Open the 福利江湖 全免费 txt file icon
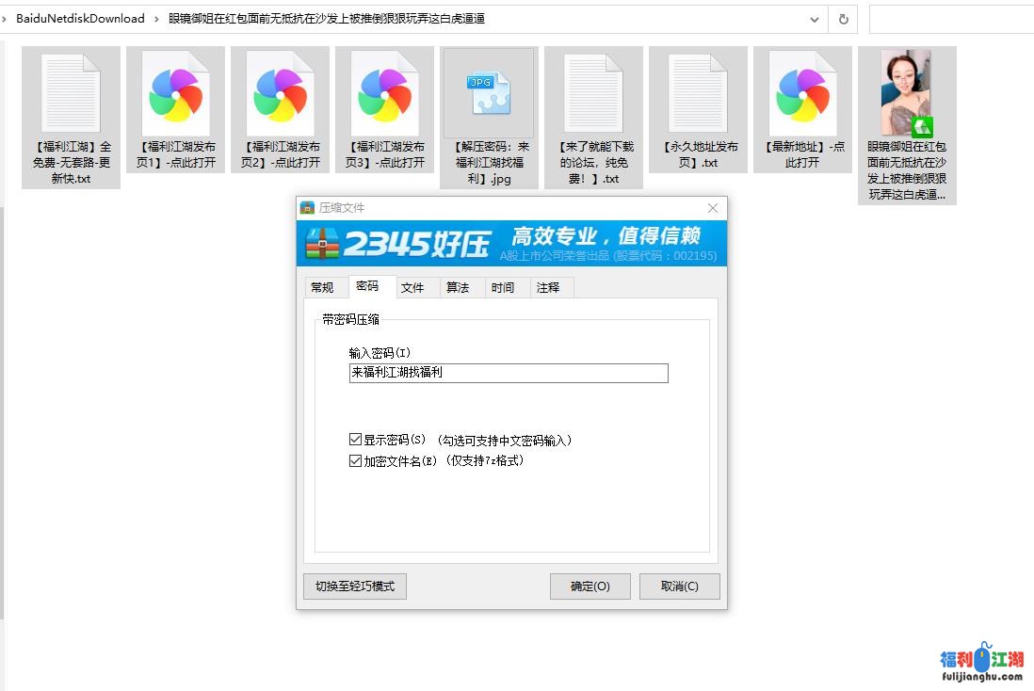This screenshot has height=691, width=1034. pyautogui.click(x=71, y=94)
